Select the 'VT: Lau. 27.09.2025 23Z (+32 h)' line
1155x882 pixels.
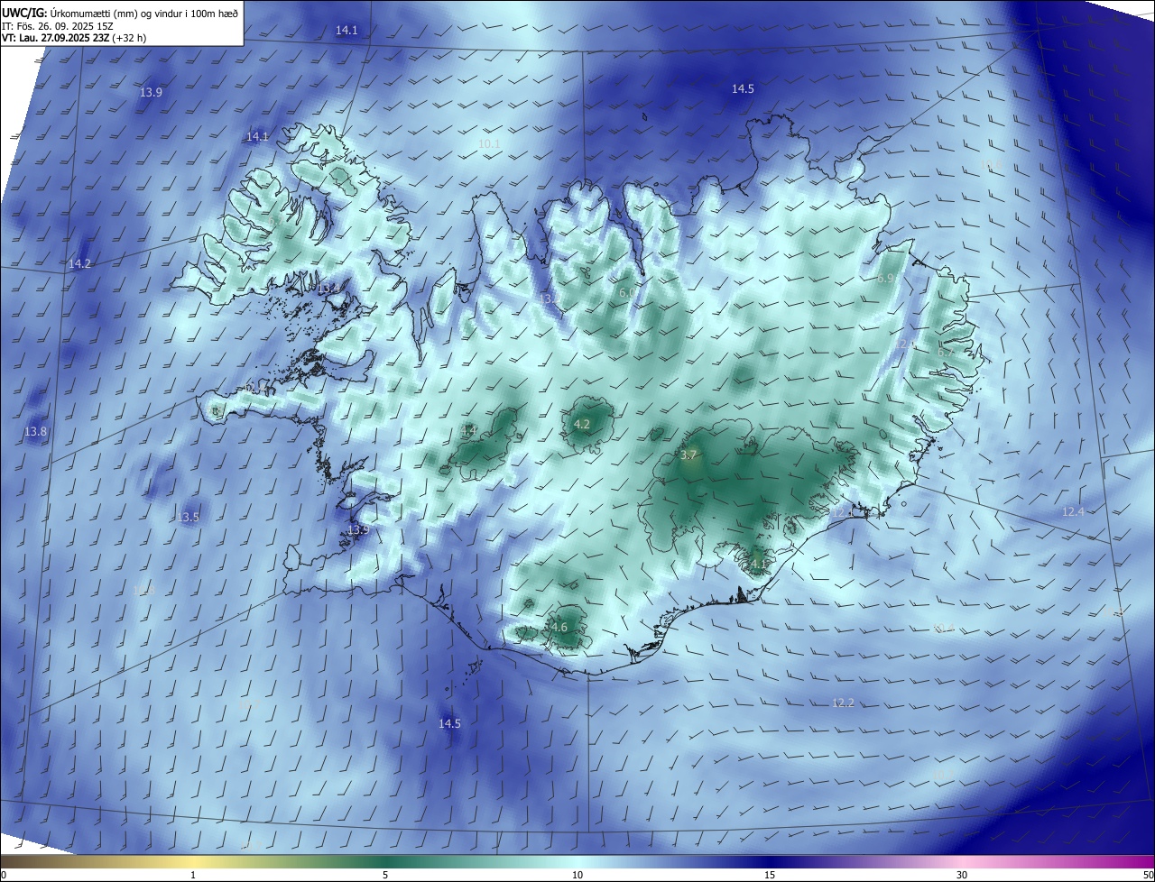click(x=74, y=39)
